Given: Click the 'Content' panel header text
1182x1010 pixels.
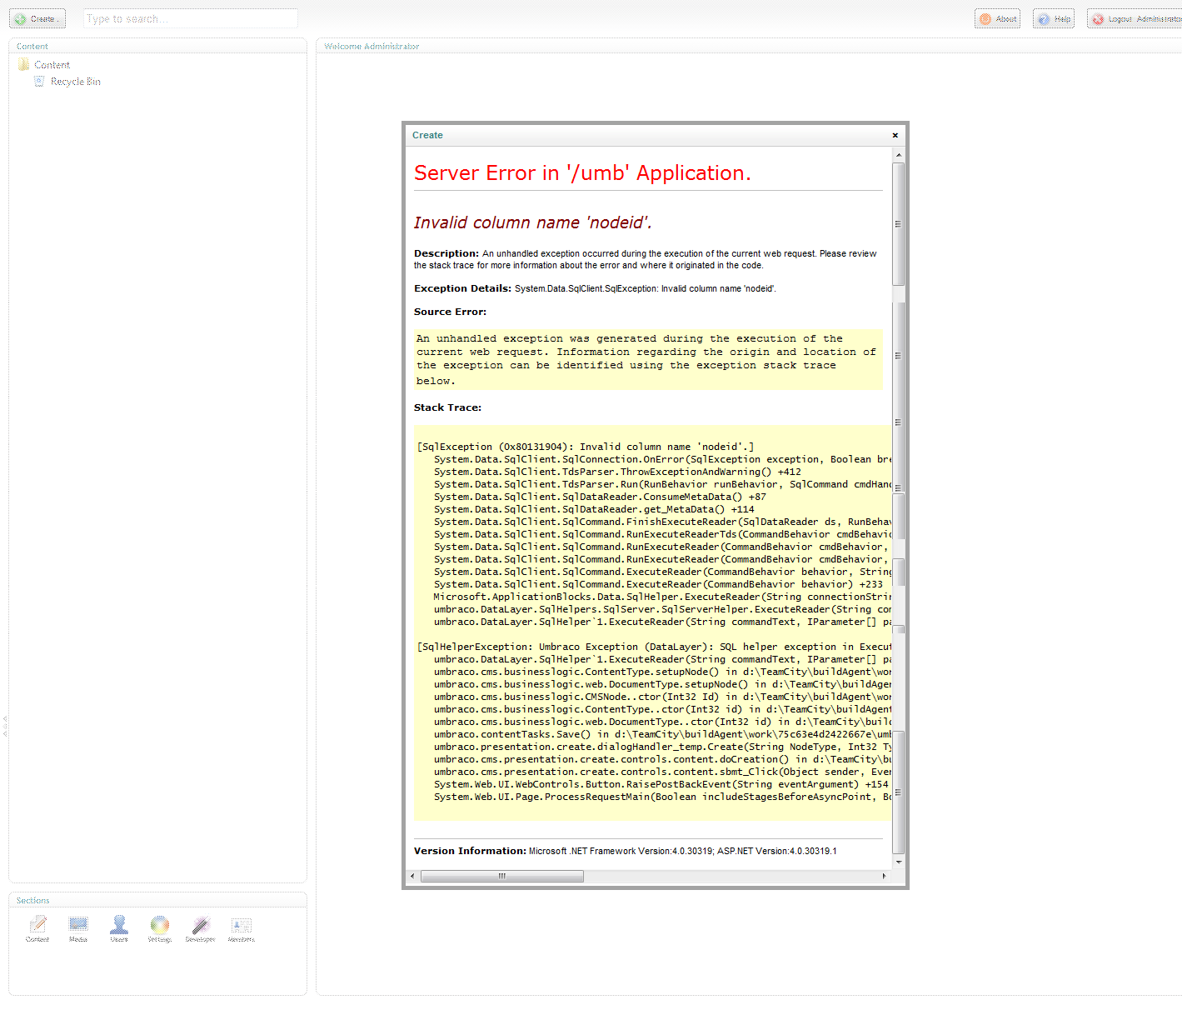Looking at the screenshot, I should [32, 47].
